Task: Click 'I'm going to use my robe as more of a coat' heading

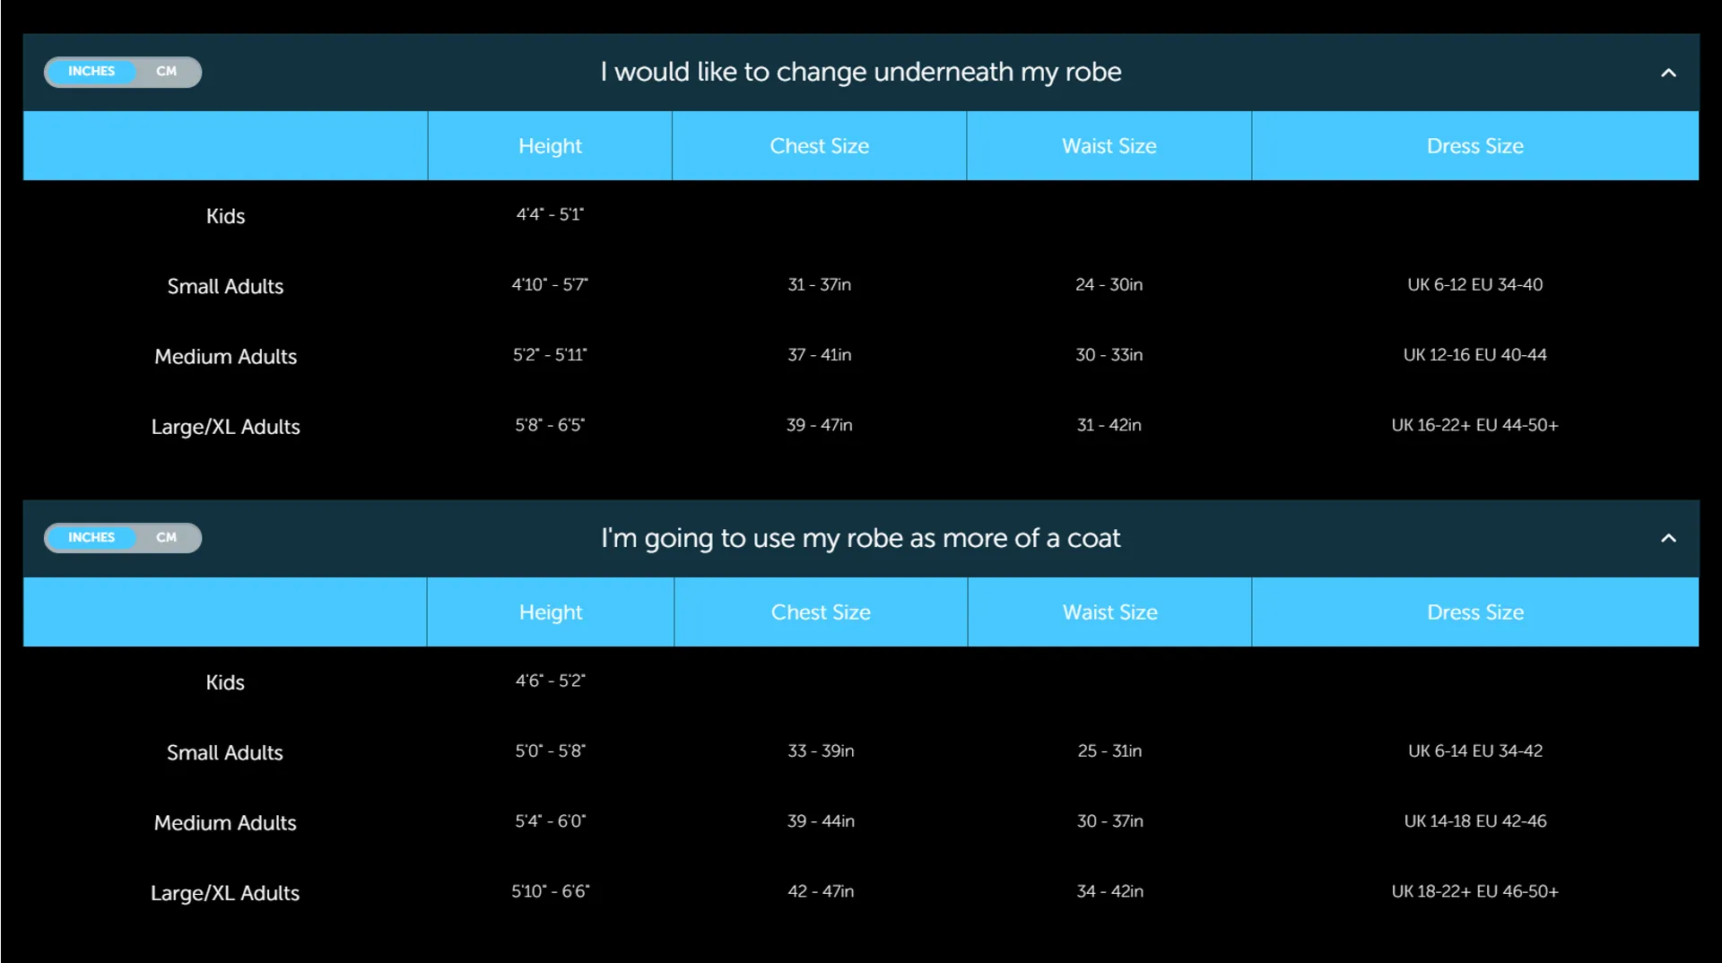Action: point(861,538)
